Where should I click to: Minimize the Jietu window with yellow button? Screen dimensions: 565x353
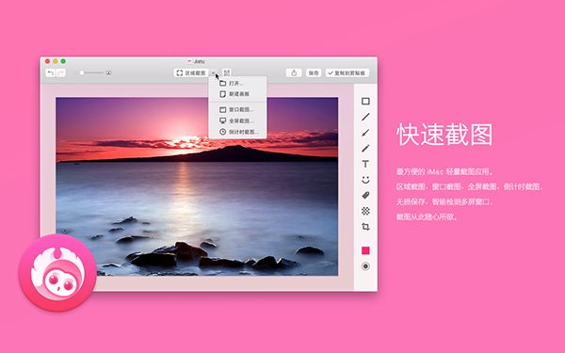coord(56,61)
